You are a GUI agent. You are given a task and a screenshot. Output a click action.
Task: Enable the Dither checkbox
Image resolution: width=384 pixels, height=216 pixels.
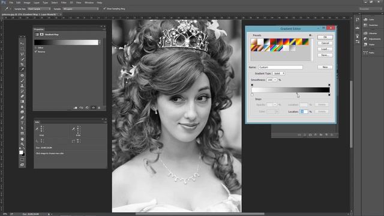tap(36, 48)
